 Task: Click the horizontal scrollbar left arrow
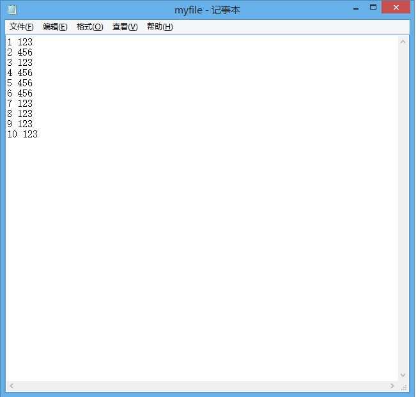coord(12,386)
